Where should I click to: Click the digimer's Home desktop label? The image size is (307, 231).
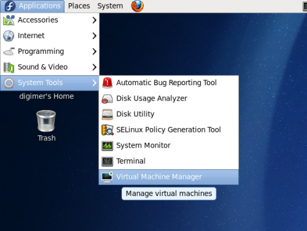click(47, 96)
